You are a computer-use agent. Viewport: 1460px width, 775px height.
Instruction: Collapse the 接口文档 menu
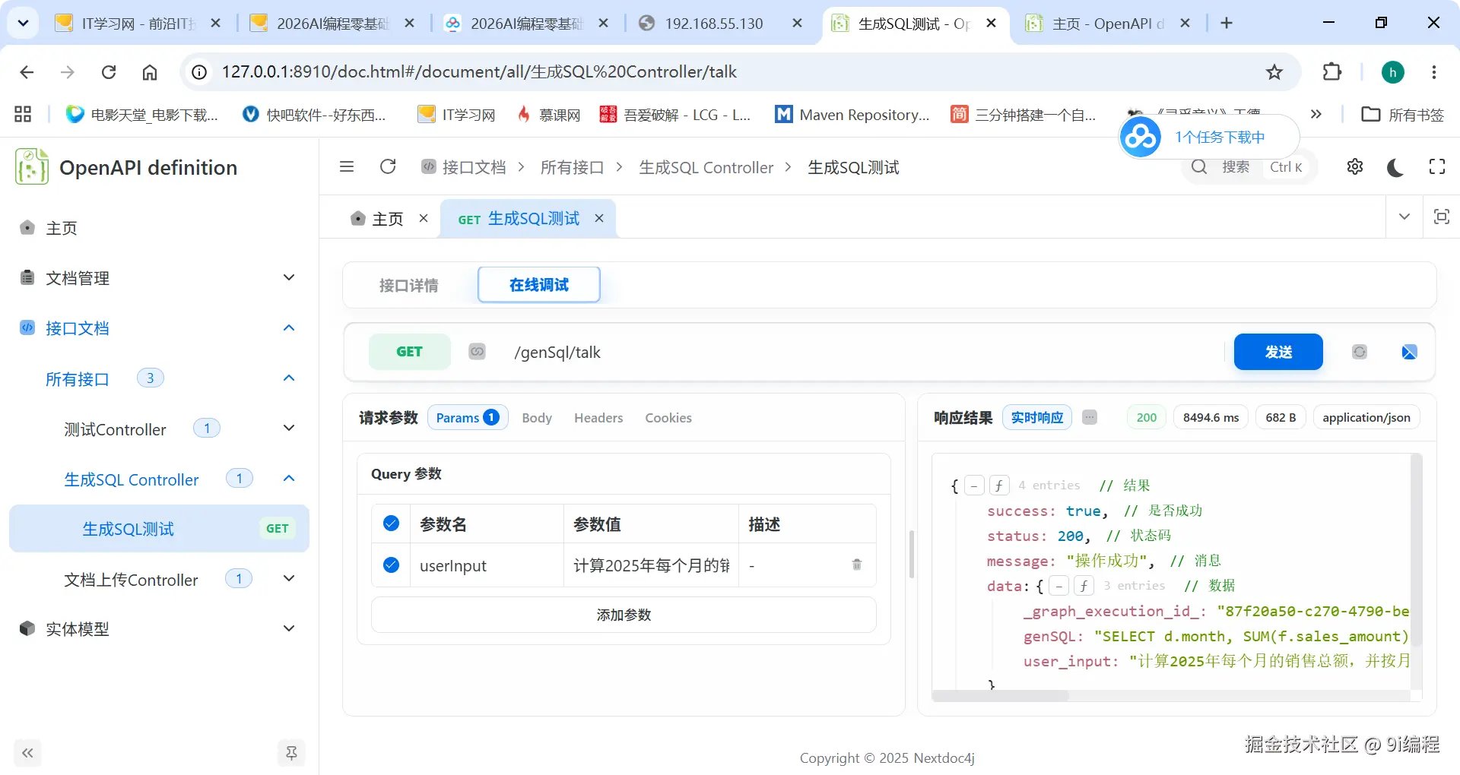click(x=158, y=328)
